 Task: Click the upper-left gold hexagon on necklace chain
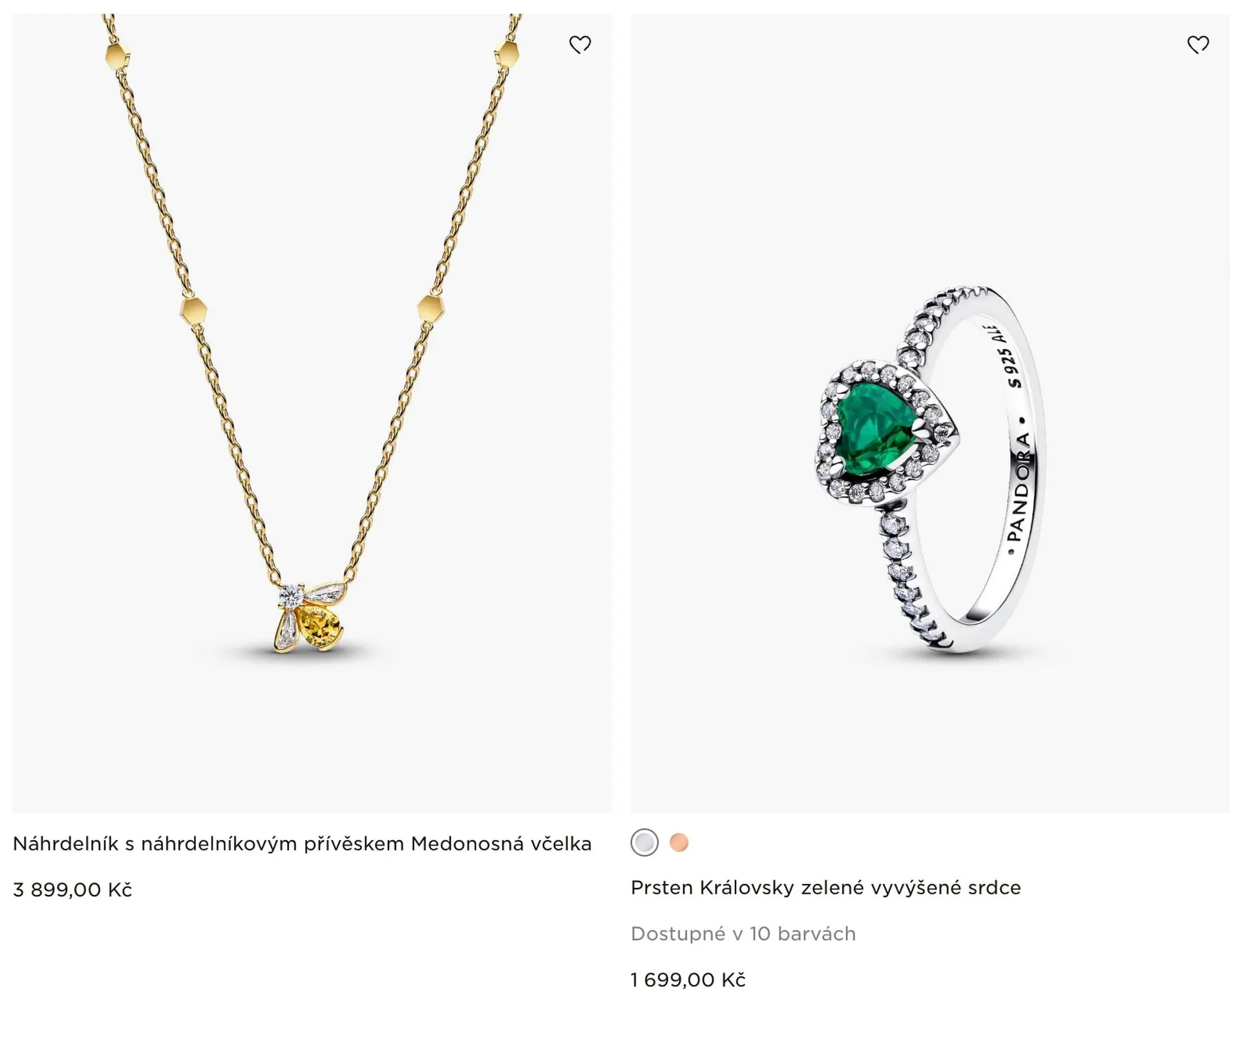click(x=118, y=56)
